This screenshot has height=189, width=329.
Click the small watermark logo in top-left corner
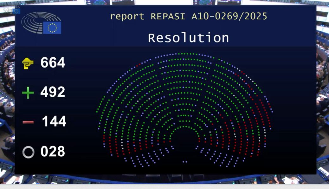[x=12, y=10]
